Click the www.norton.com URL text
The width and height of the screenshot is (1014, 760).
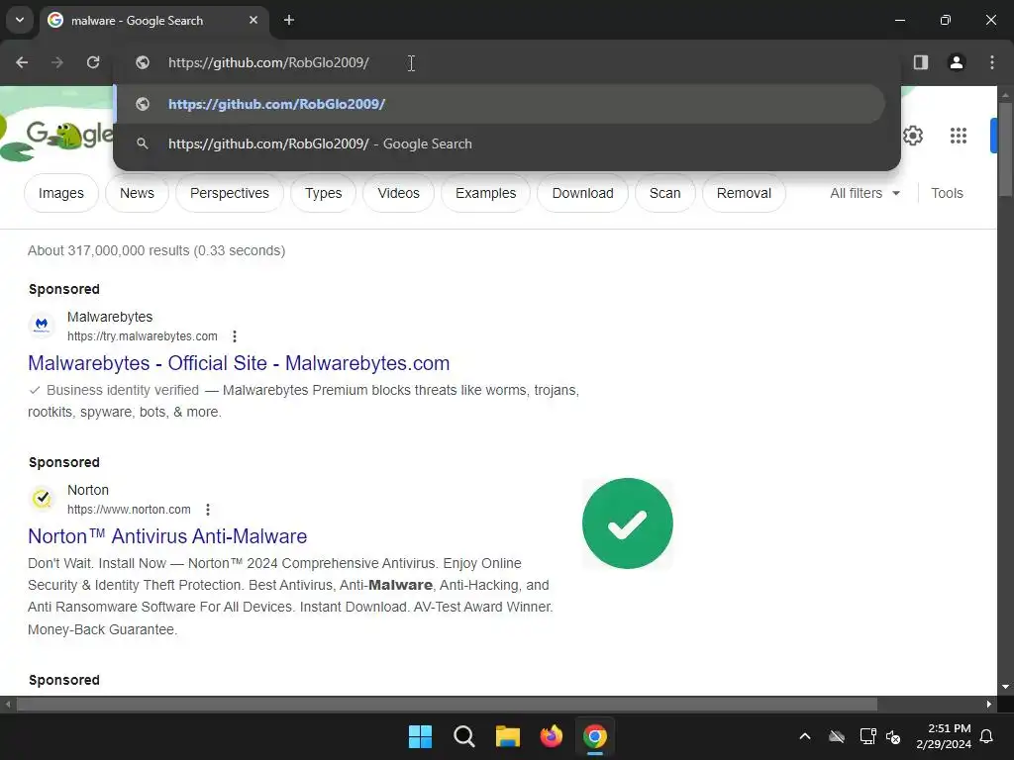(129, 510)
